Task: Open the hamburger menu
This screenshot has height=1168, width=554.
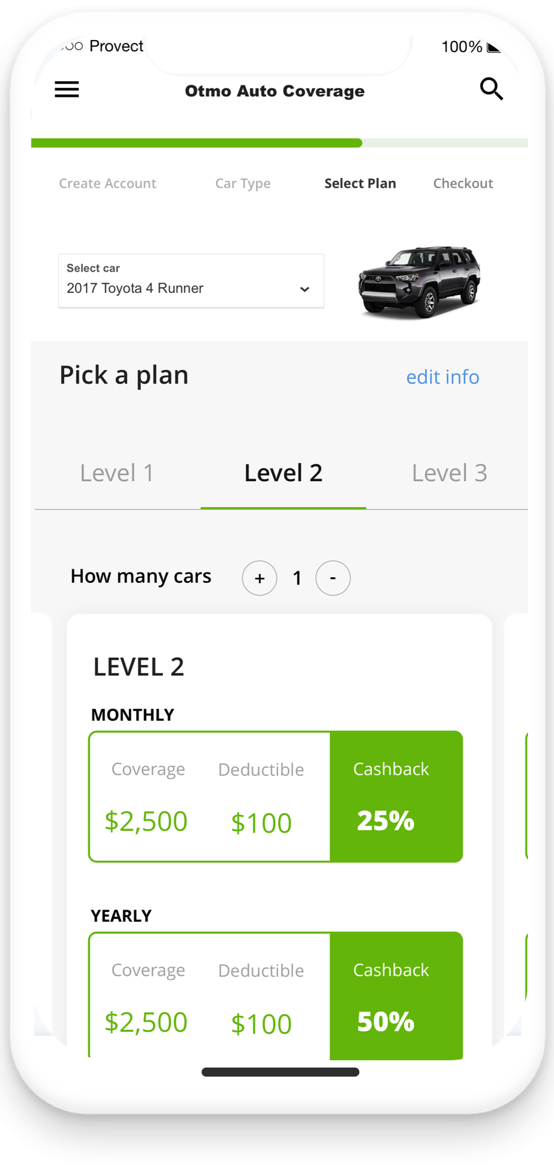Action: point(67,90)
